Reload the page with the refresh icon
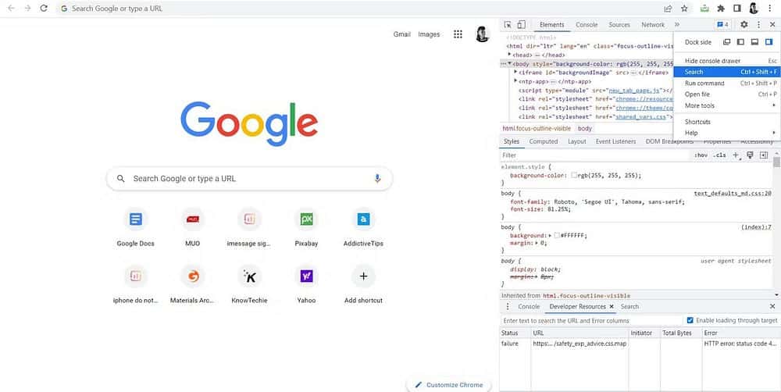This screenshot has height=392, width=781. coord(44,9)
